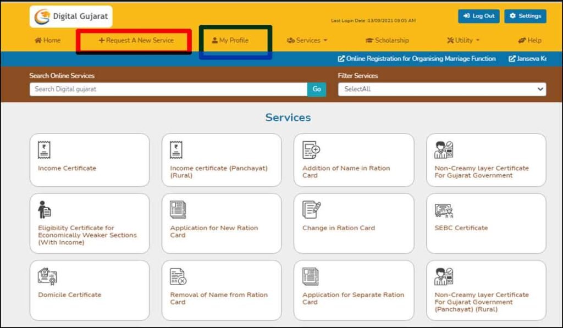Go to My Profile

click(230, 40)
